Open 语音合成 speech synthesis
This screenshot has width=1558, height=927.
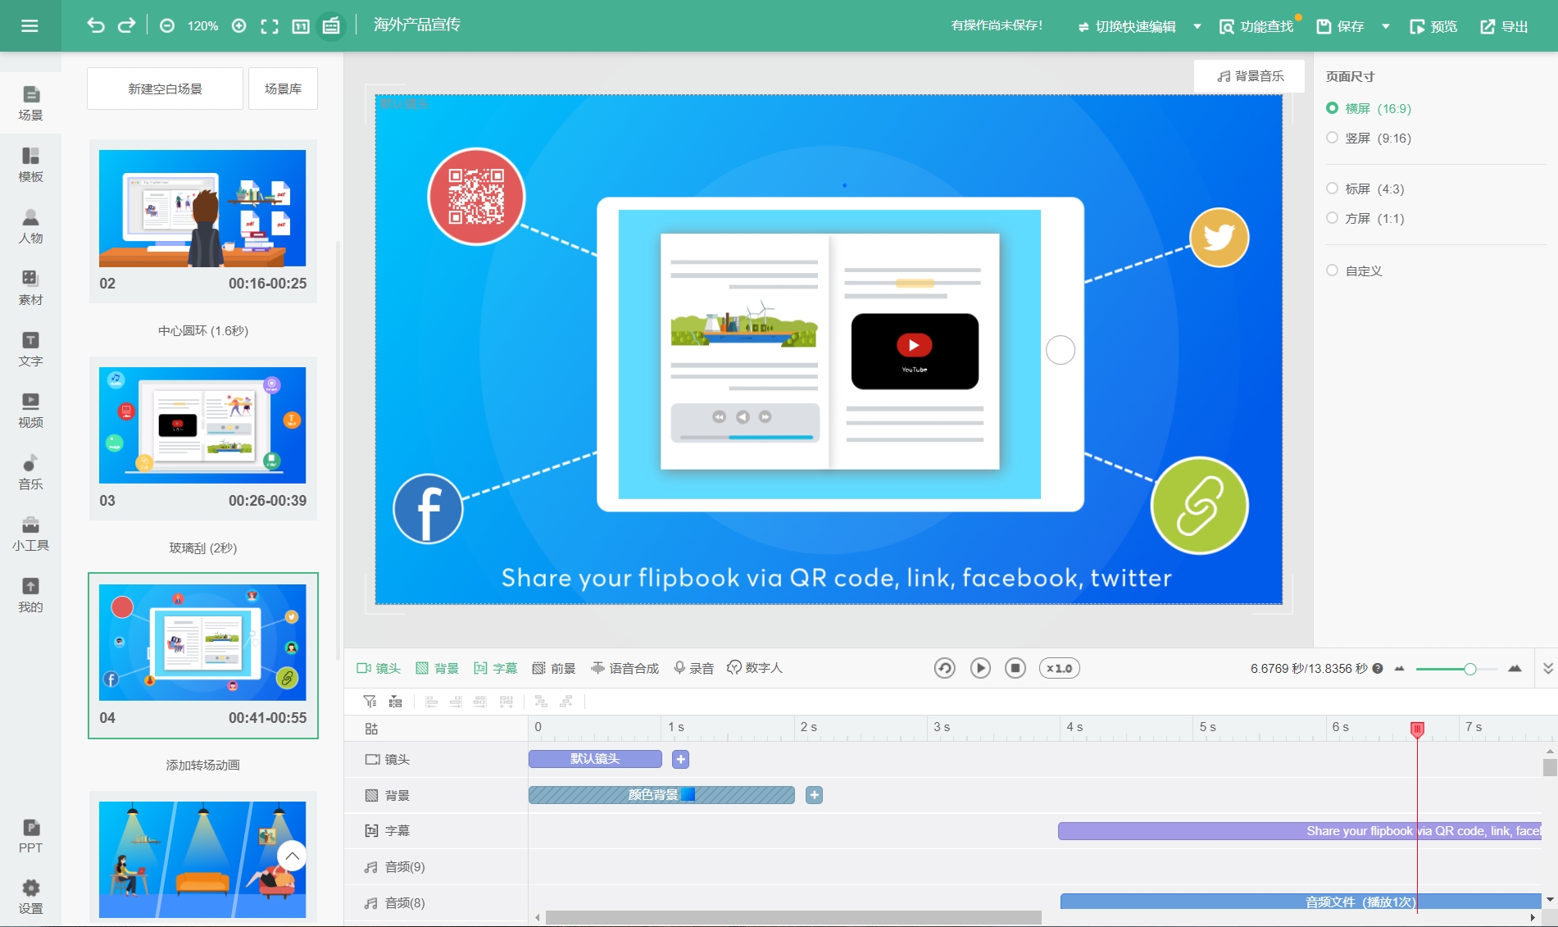click(x=625, y=668)
